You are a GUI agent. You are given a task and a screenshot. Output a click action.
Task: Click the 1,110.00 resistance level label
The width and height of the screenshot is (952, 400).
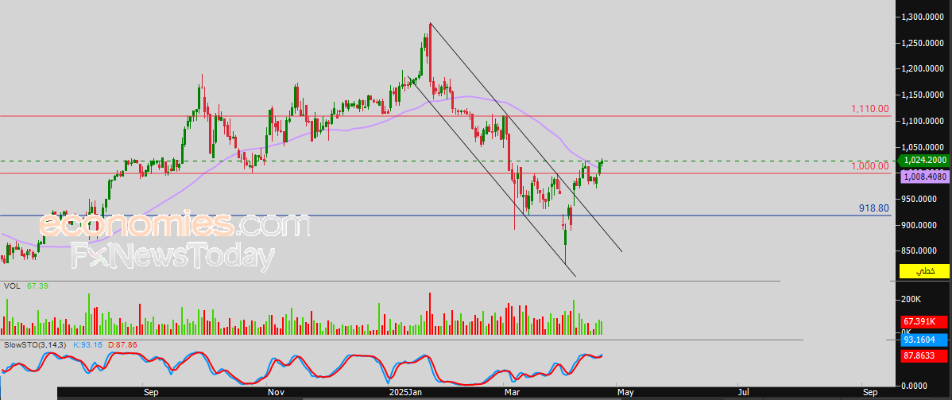click(x=869, y=109)
